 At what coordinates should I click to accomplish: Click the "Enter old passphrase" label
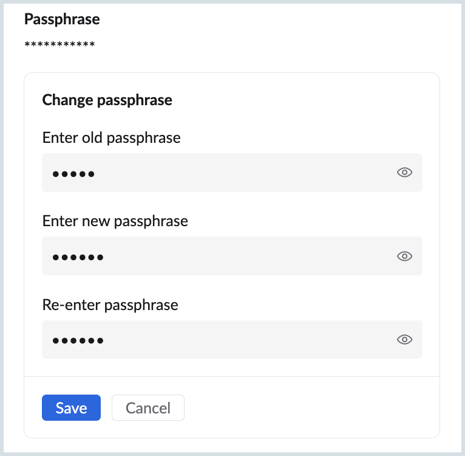[x=111, y=138]
